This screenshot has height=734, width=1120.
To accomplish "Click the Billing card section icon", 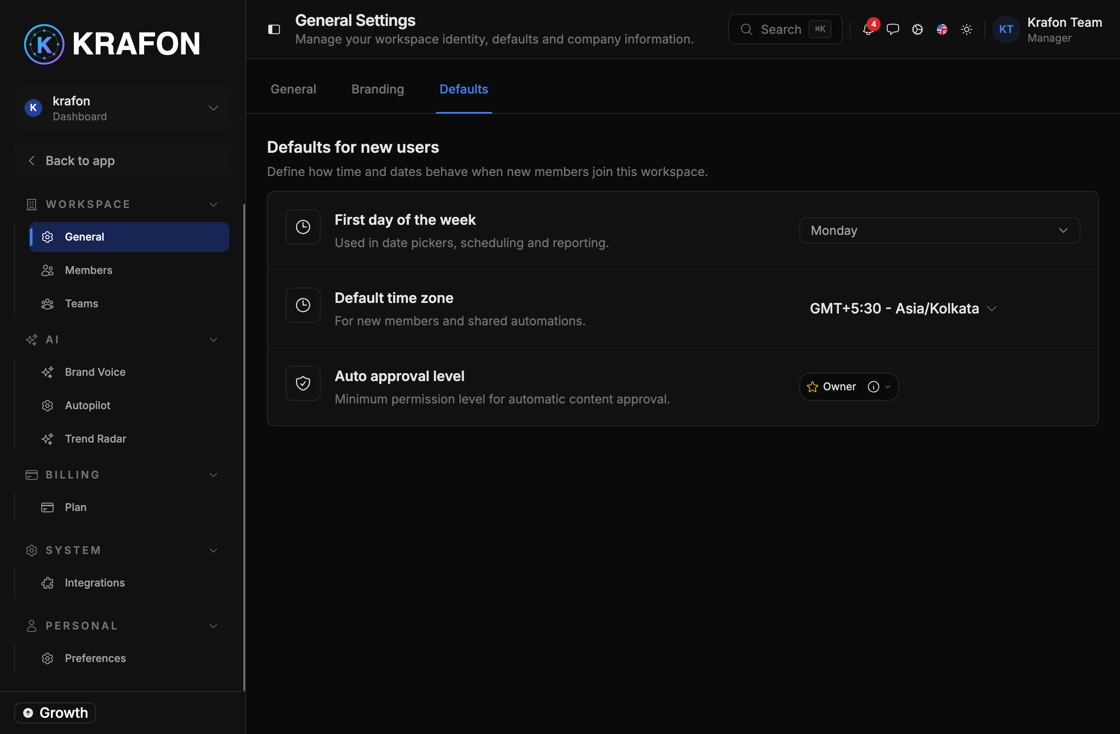I will (x=32, y=475).
